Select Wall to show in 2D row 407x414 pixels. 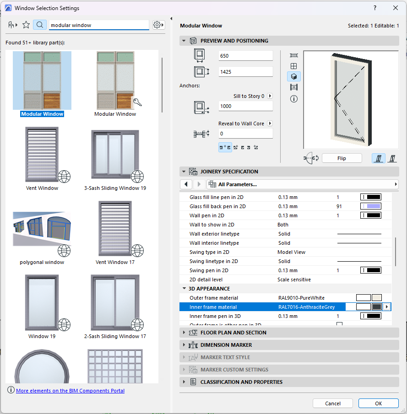click(x=285, y=225)
